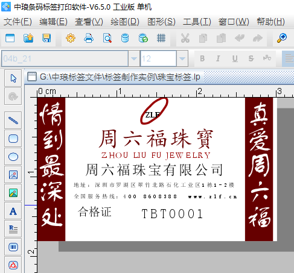Screen dimensions: 294x273
Task: Open database settings cylinder icon
Action: 125,38
